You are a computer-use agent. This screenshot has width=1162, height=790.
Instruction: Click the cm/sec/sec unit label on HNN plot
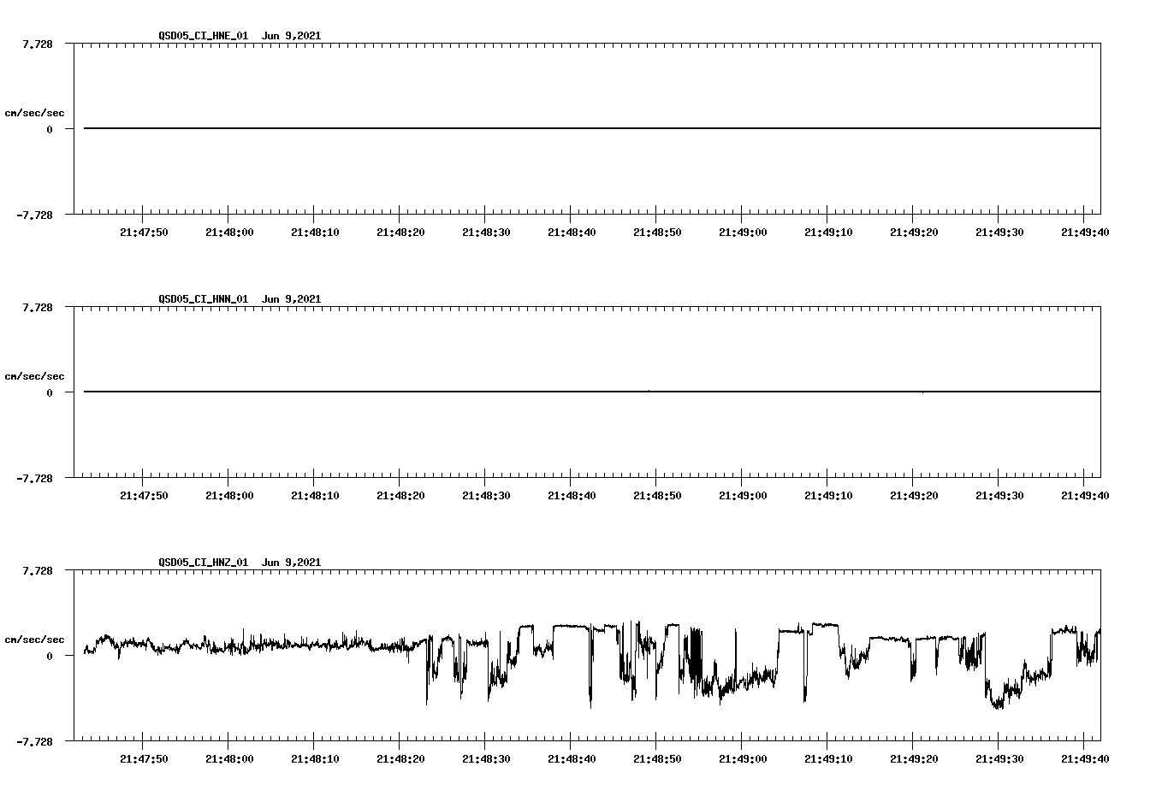point(34,376)
